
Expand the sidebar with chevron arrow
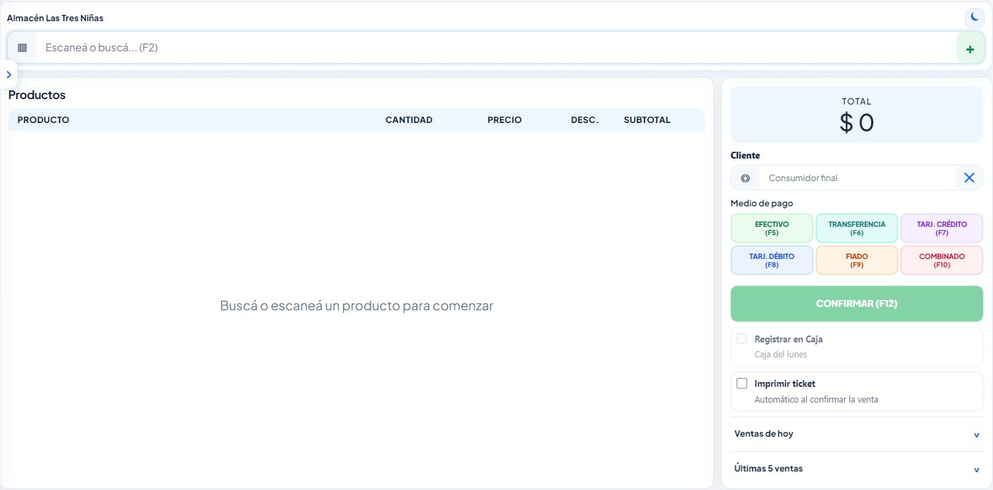point(8,74)
